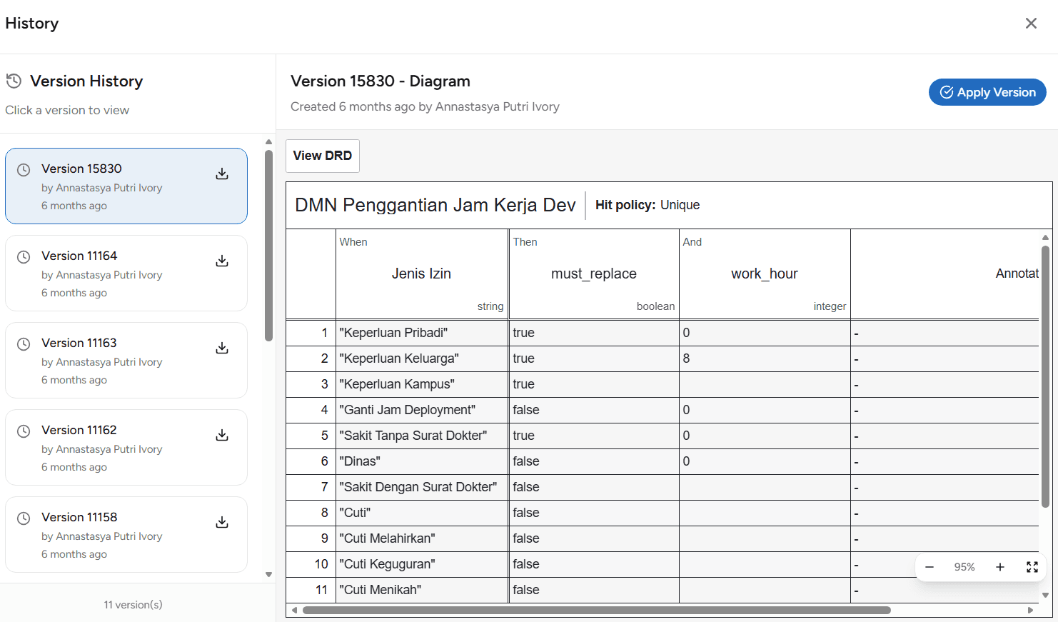Click the clock icon of Version 11164

pyautogui.click(x=24, y=257)
